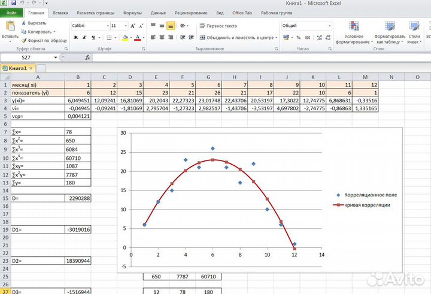Click the accounting number format icon

286,37
